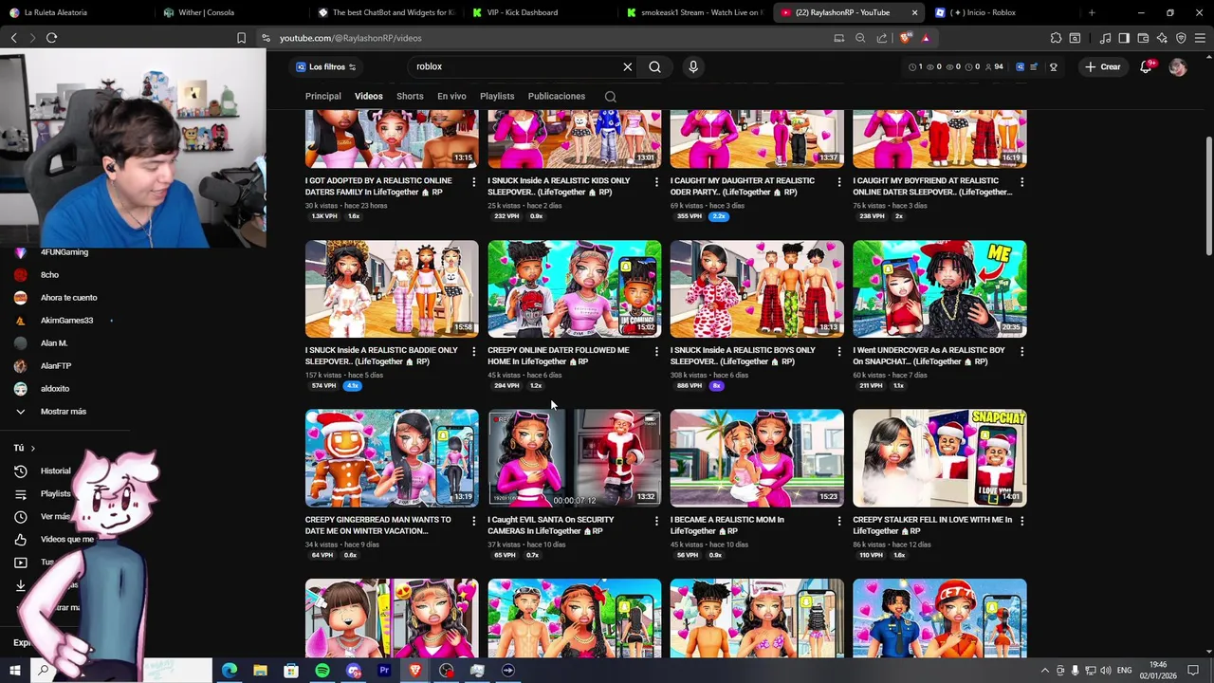Open options for ONLINE DATER FOLLOWED ME video
The width and height of the screenshot is (1214, 683).
coord(656,351)
